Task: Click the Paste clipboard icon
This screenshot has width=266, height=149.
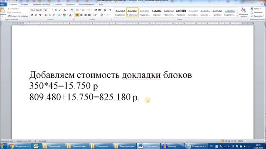Action: click(2, 10)
